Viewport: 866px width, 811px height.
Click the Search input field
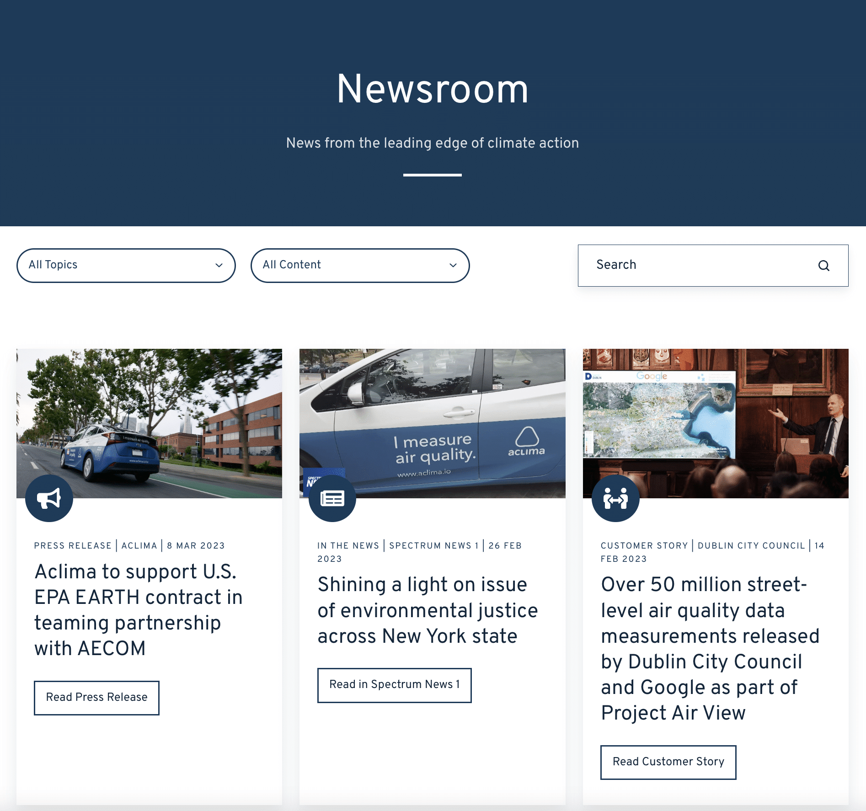(x=686, y=265)
